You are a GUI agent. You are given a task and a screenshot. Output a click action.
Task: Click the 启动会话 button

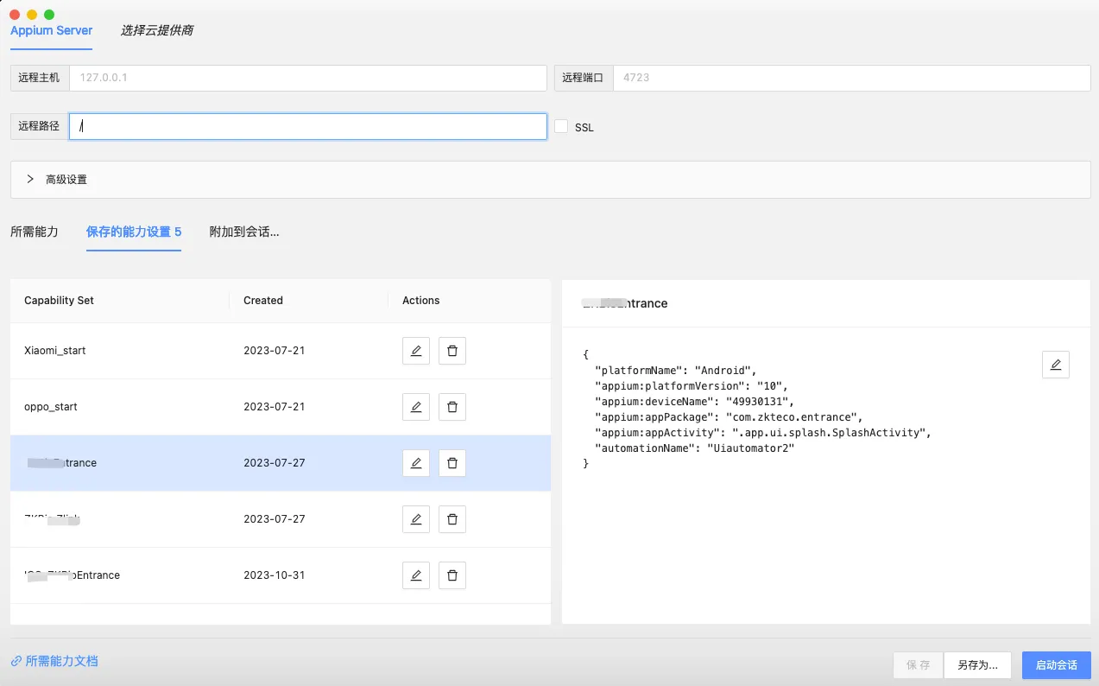1056,665
